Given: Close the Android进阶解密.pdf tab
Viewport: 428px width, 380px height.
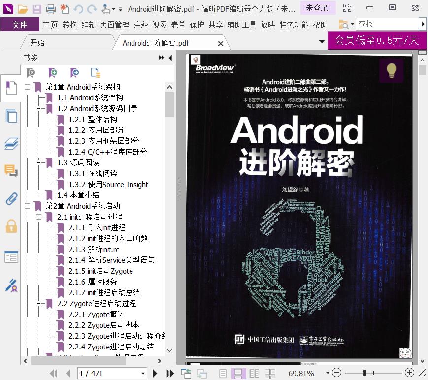Looking at the screenshot, I should [221, 43].
